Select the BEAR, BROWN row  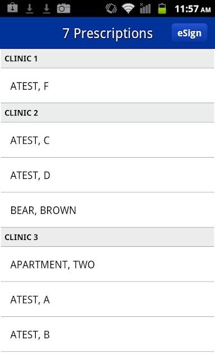107,210
